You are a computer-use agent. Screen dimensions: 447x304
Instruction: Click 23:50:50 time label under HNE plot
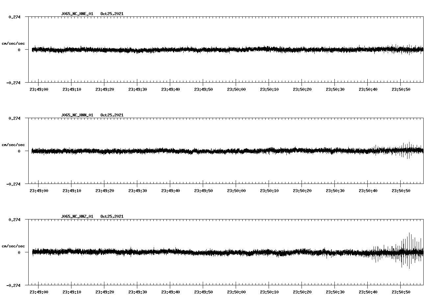click(401, 89)
